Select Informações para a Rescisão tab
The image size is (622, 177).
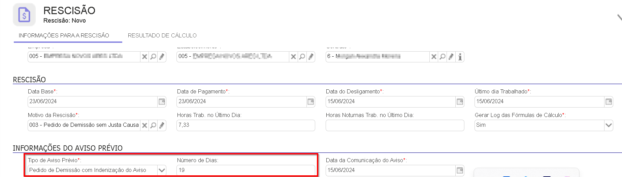point(64,35)
